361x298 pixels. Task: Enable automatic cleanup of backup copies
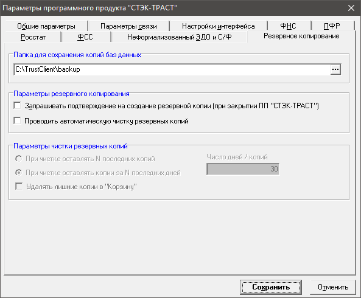17,120
